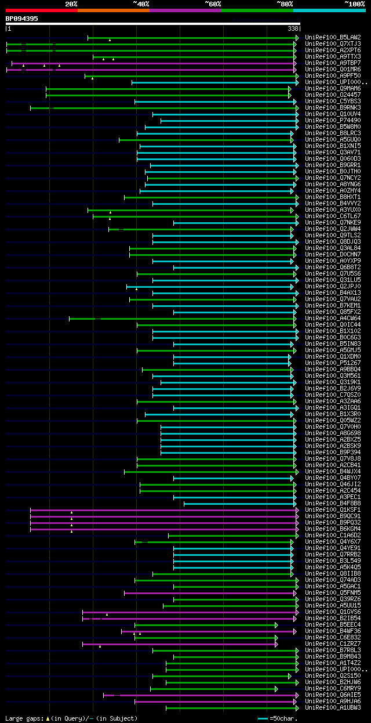This screenshot has height=723, width=371.
Task: Select the UniRef100_A1UBW3 label
Action: click(x=333, y=708)
